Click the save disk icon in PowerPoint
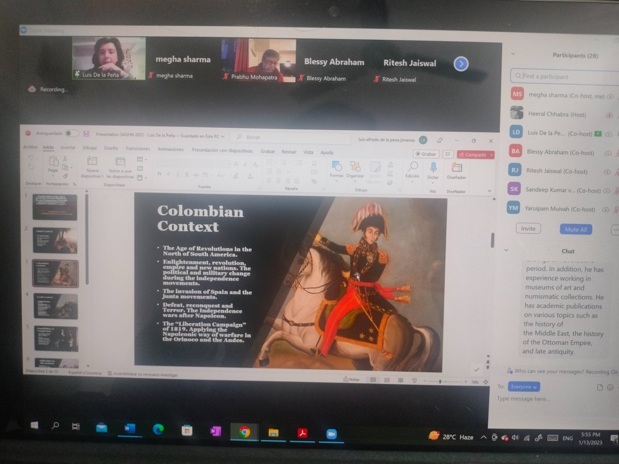Screen dimensions: 619x464 (86, 134)
